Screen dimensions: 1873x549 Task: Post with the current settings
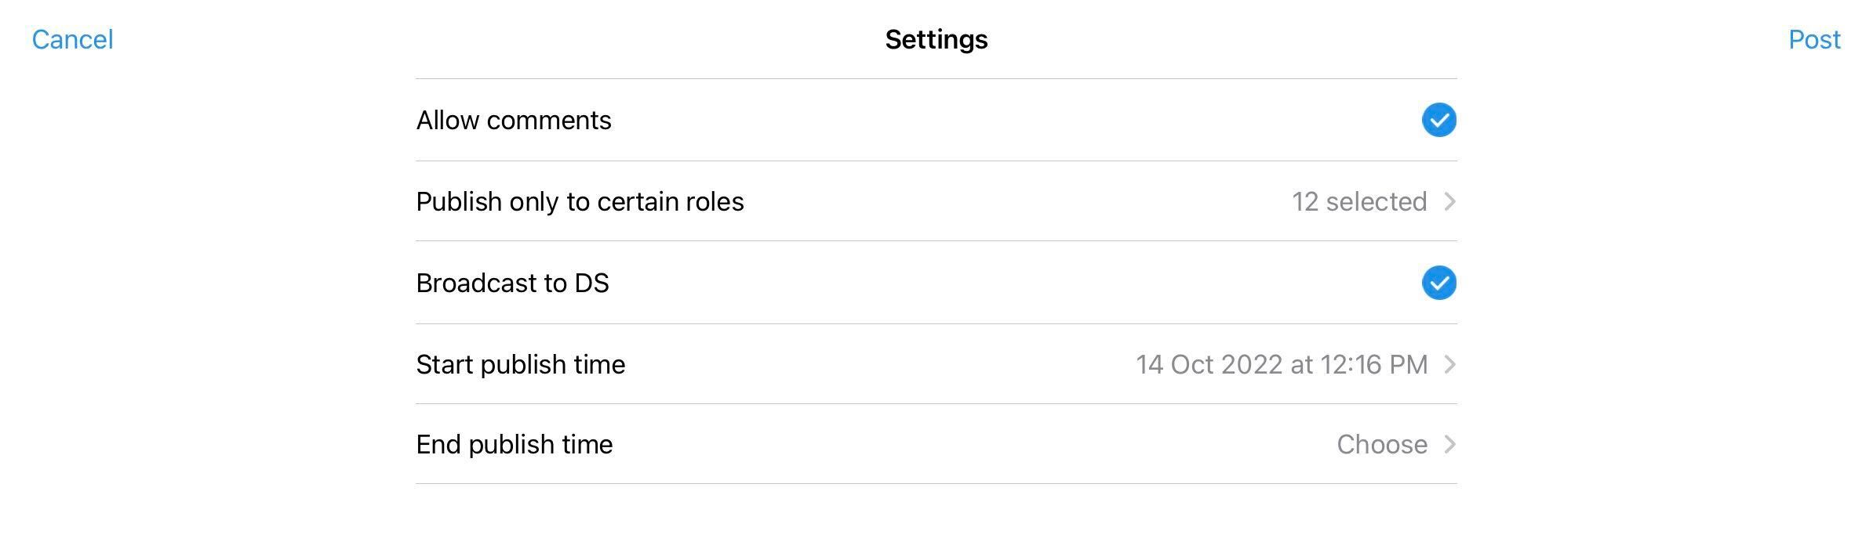pyautogui.click(x=1814, y=39)
